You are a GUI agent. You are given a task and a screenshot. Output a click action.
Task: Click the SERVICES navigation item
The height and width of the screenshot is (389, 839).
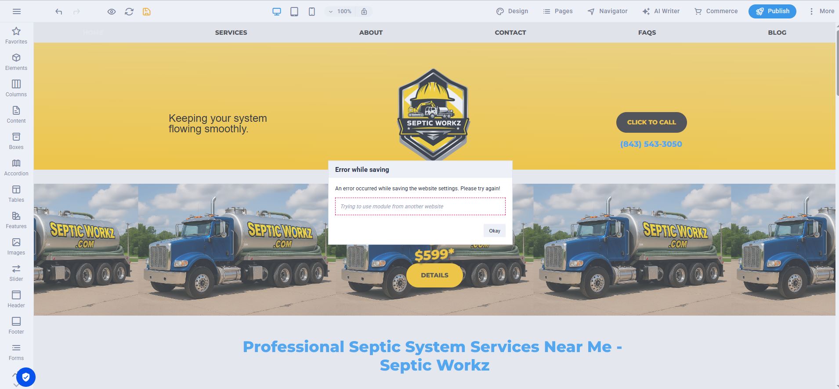tap(231, 33)
